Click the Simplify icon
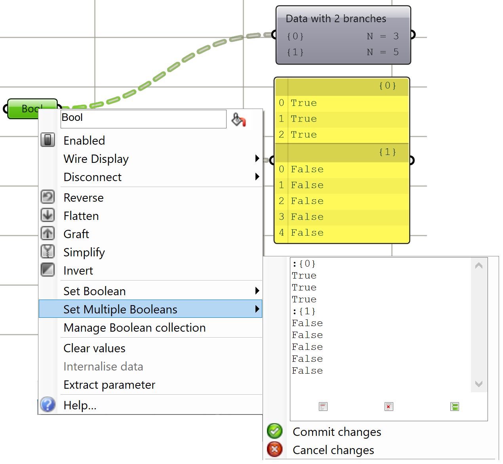Screen dimensions: 503x464 coord(48,252)
